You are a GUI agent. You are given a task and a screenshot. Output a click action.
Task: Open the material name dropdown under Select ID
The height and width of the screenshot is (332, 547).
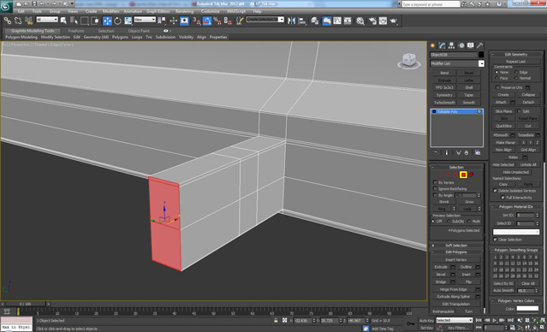coord(516,232)
